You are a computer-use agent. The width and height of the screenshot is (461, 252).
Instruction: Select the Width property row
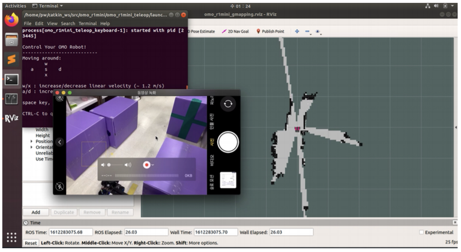point(42,129)
